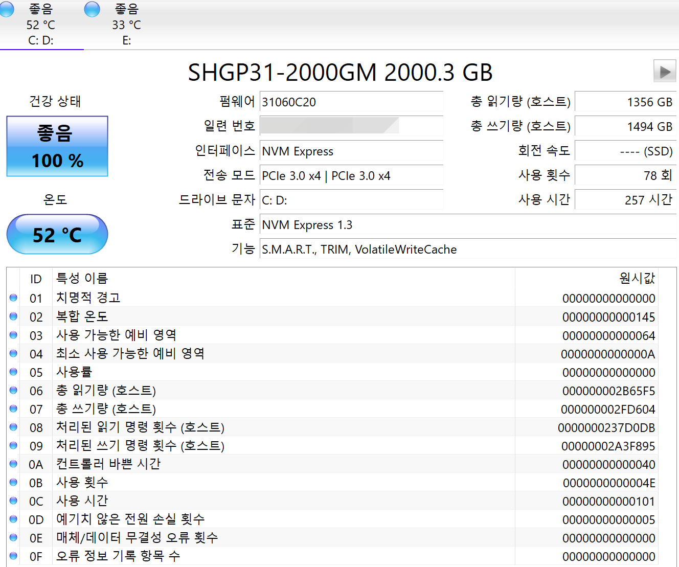Select attribute name 치명적 경고
This screenshot has height=567, width=679.
(88, 298)
